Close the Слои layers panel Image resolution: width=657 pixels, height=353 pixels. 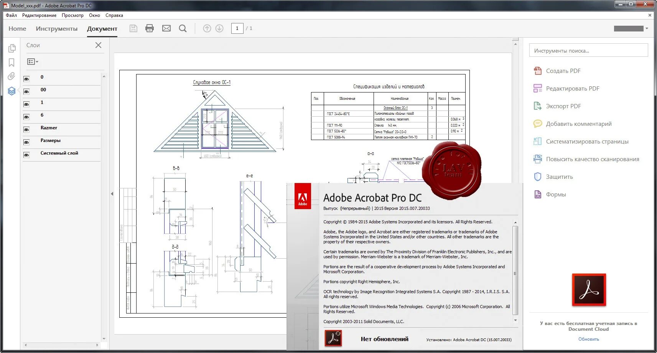pos(99,45)
